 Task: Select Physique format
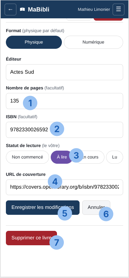coord(34,42)
